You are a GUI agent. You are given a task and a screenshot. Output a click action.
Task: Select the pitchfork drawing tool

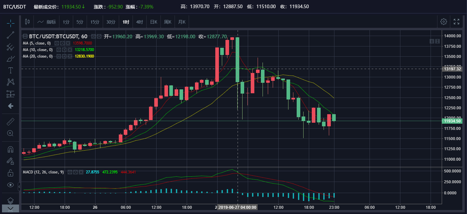[x=11, y=47]
